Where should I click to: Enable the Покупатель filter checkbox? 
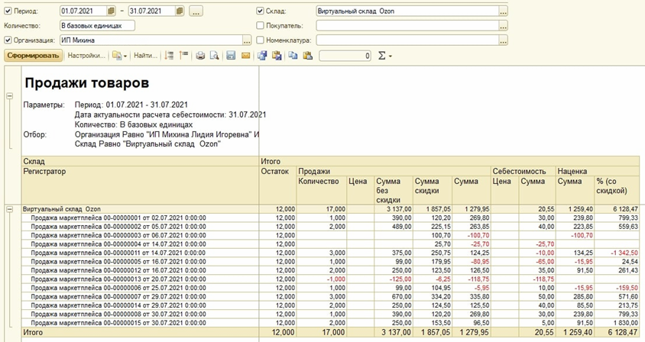tap(261, 26)
